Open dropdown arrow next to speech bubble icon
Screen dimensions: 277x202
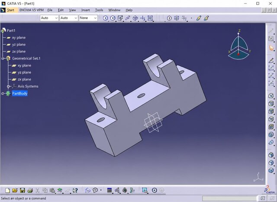(x=101, y=190)
